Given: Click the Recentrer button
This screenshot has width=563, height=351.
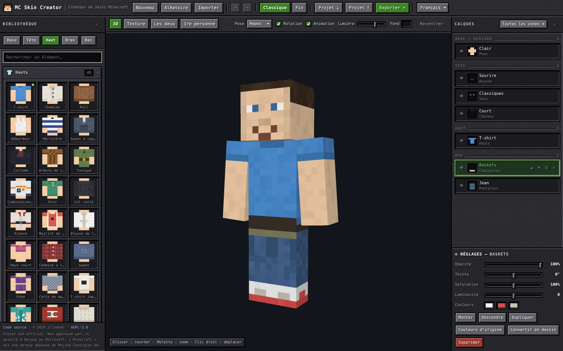Looking at the screenshot, I should pyautogui.click(x=431, y=24).
